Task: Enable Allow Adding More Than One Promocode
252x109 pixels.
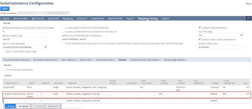Action: tap(63, 27)
